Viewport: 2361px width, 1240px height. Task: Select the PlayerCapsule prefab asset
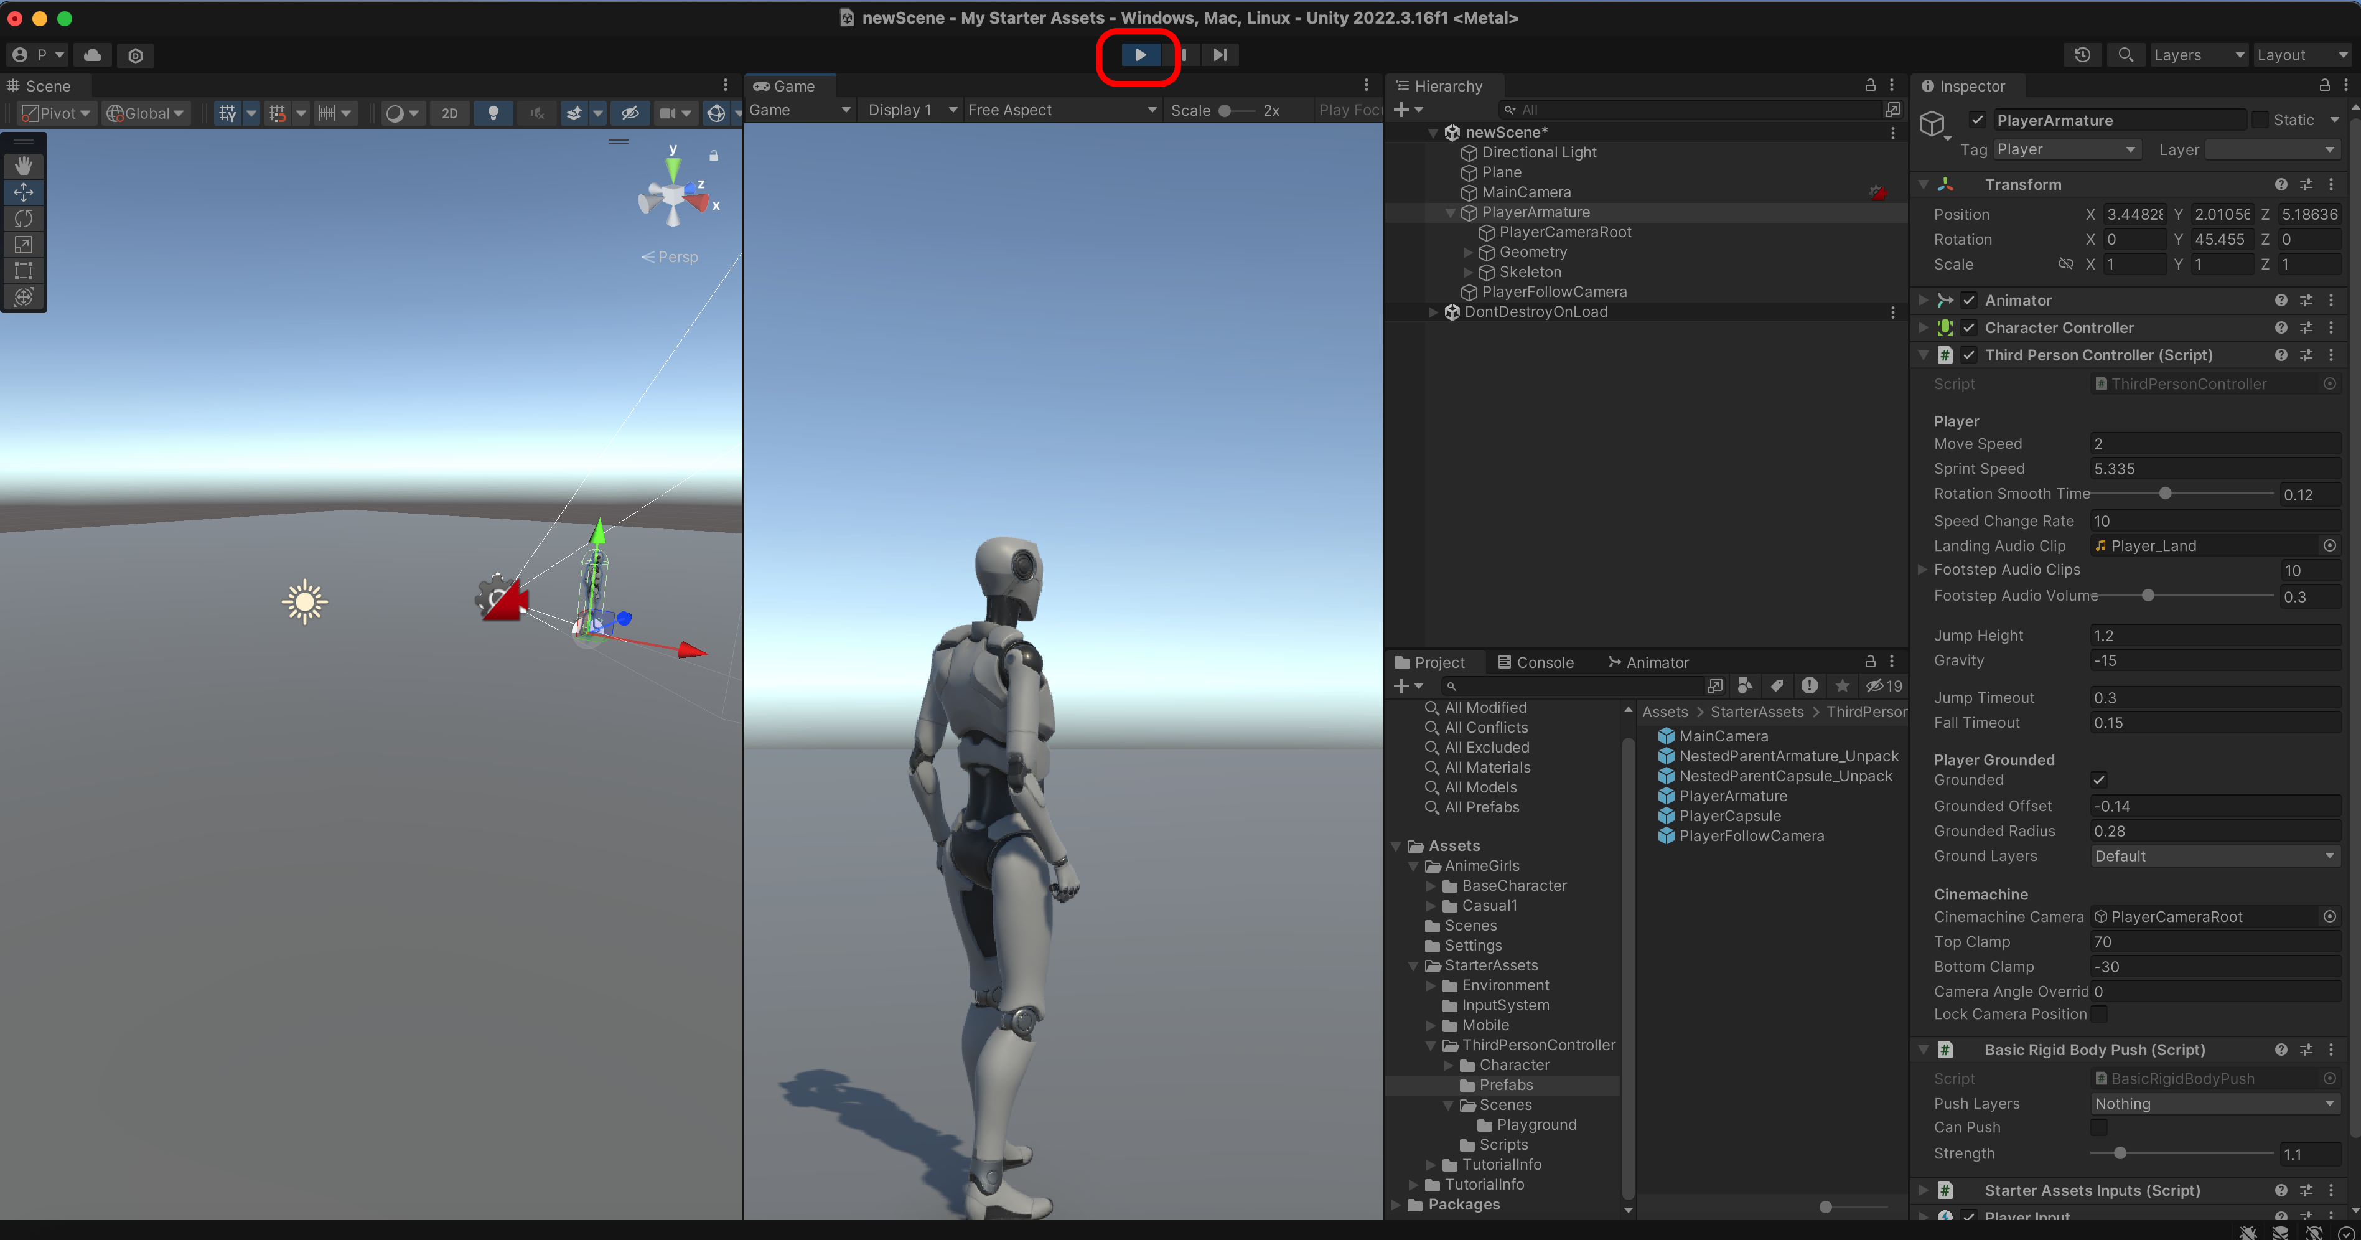[x=1729, y=815]
